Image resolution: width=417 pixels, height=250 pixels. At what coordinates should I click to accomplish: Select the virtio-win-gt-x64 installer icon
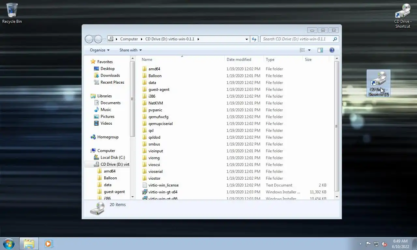tap(145, 192)
